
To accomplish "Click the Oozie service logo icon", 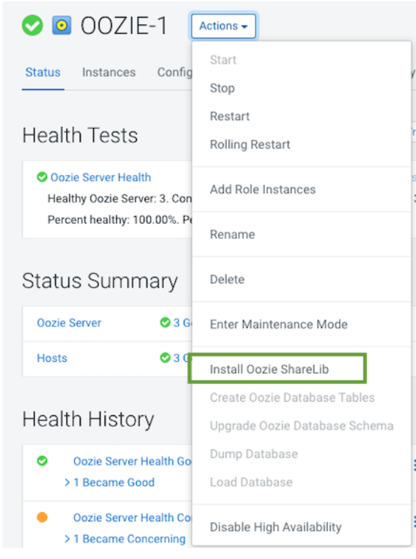I will tap(62, 26).
